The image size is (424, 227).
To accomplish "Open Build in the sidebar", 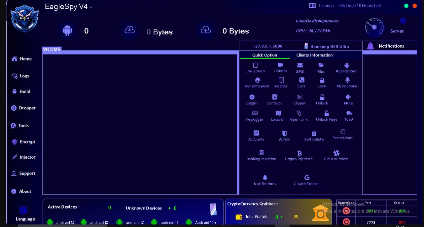I will click(x=21, y=92).
